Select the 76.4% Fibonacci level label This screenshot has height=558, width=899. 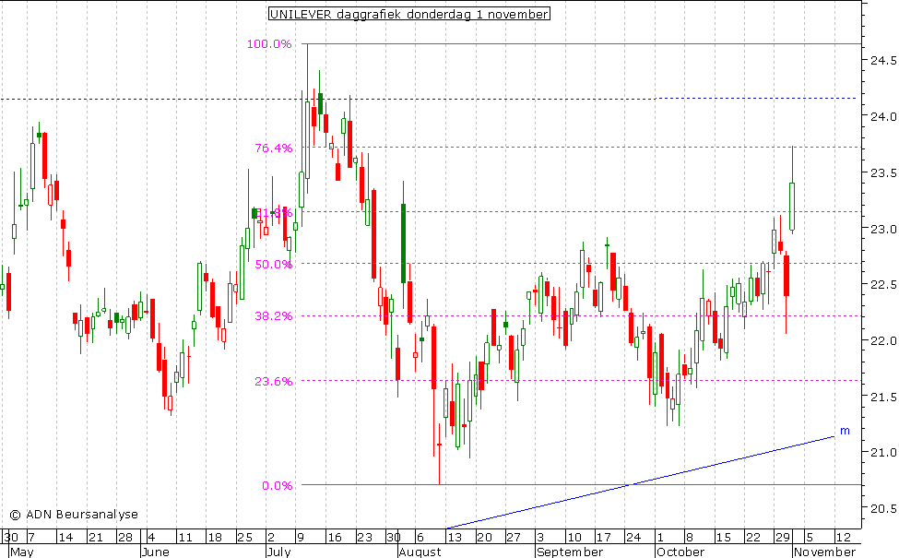(x=274, y=148)
